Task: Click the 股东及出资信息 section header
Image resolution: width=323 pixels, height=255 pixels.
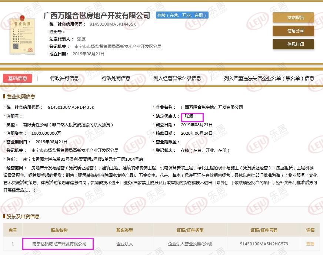Action: [x=21, y=216]
